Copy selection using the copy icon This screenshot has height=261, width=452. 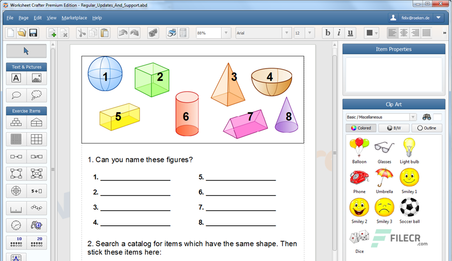coord(93,33)
